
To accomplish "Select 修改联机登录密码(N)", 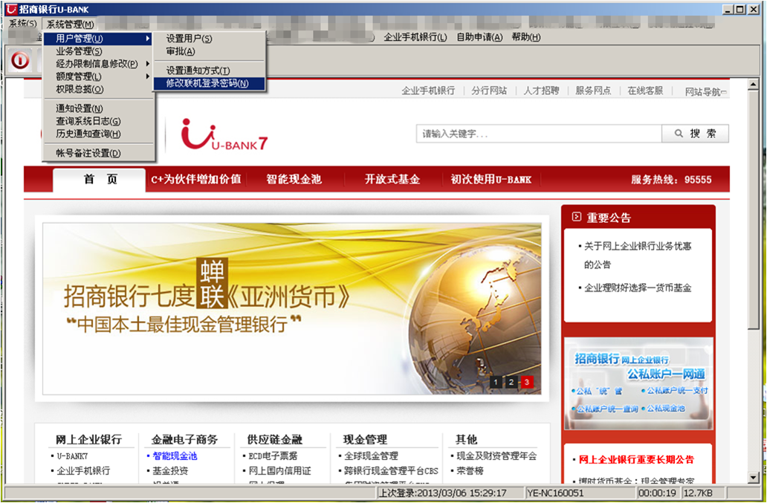I will (209, 84).
